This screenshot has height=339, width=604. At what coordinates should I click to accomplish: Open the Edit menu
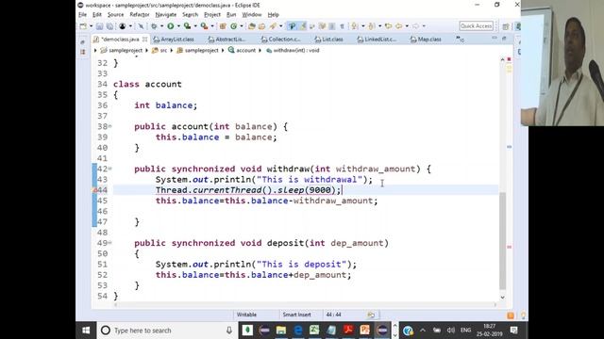tap(97, 15)
